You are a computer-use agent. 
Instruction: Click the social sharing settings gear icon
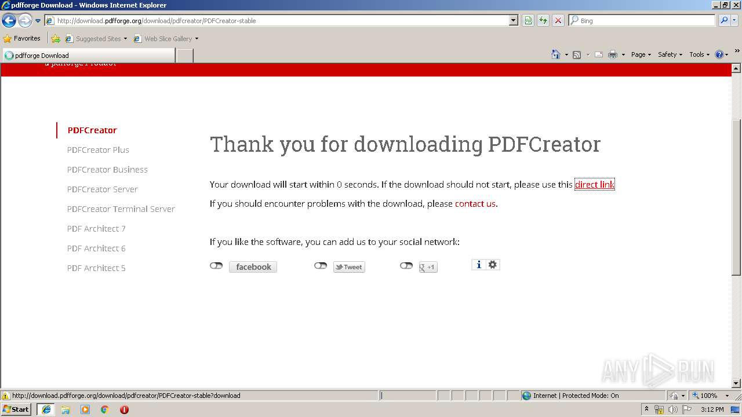coord(493,265)
